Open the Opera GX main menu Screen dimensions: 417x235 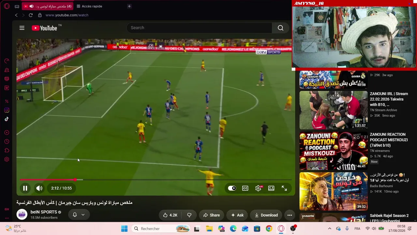7,6
